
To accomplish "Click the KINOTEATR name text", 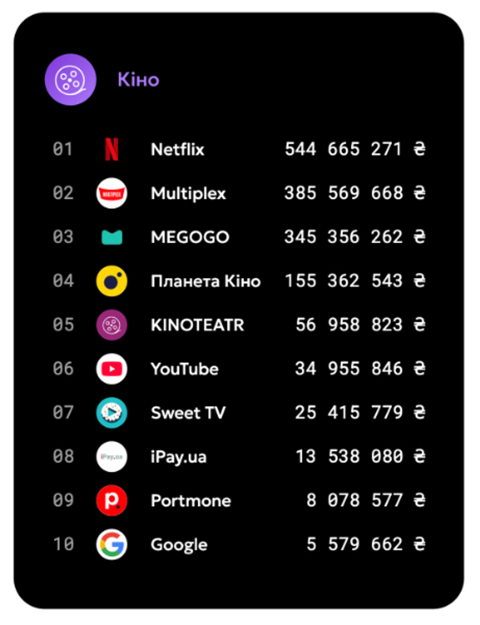I will [x=198, y=325].
